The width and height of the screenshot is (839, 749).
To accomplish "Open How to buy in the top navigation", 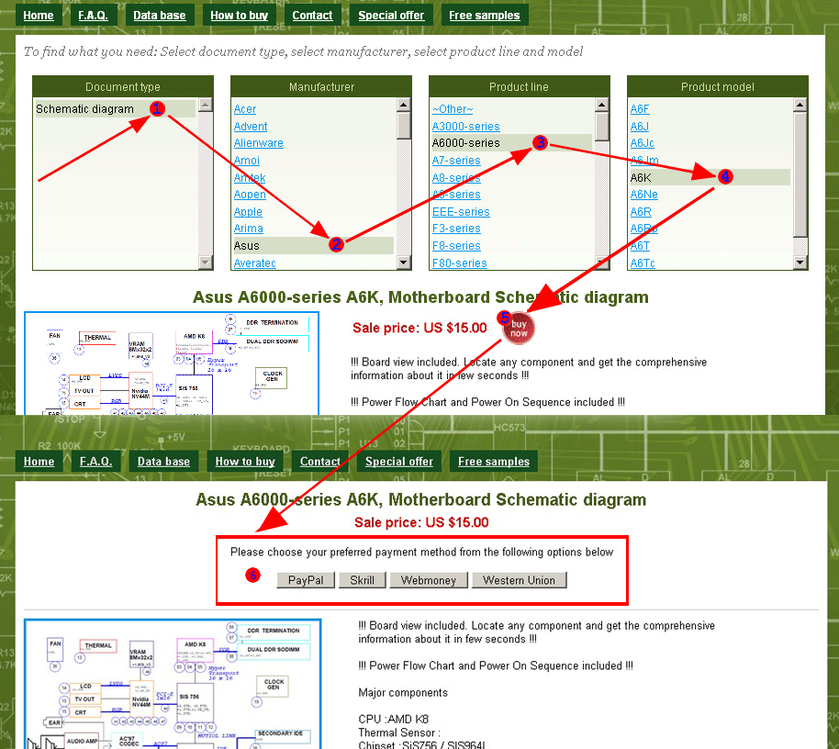I will tap(240, 16).
